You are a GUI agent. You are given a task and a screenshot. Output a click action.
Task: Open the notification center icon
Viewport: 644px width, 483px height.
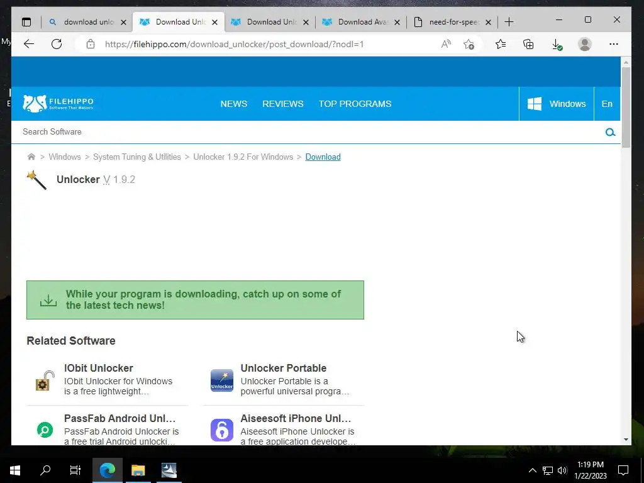[623, 470]
